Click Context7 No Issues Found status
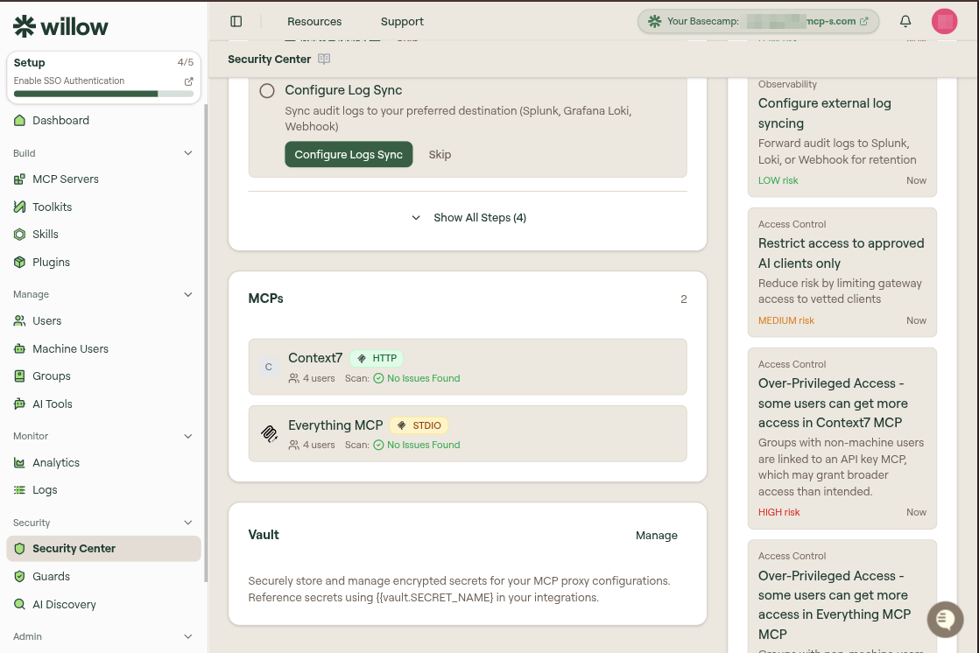Screen dimensions: 979x653 point(417,378)
